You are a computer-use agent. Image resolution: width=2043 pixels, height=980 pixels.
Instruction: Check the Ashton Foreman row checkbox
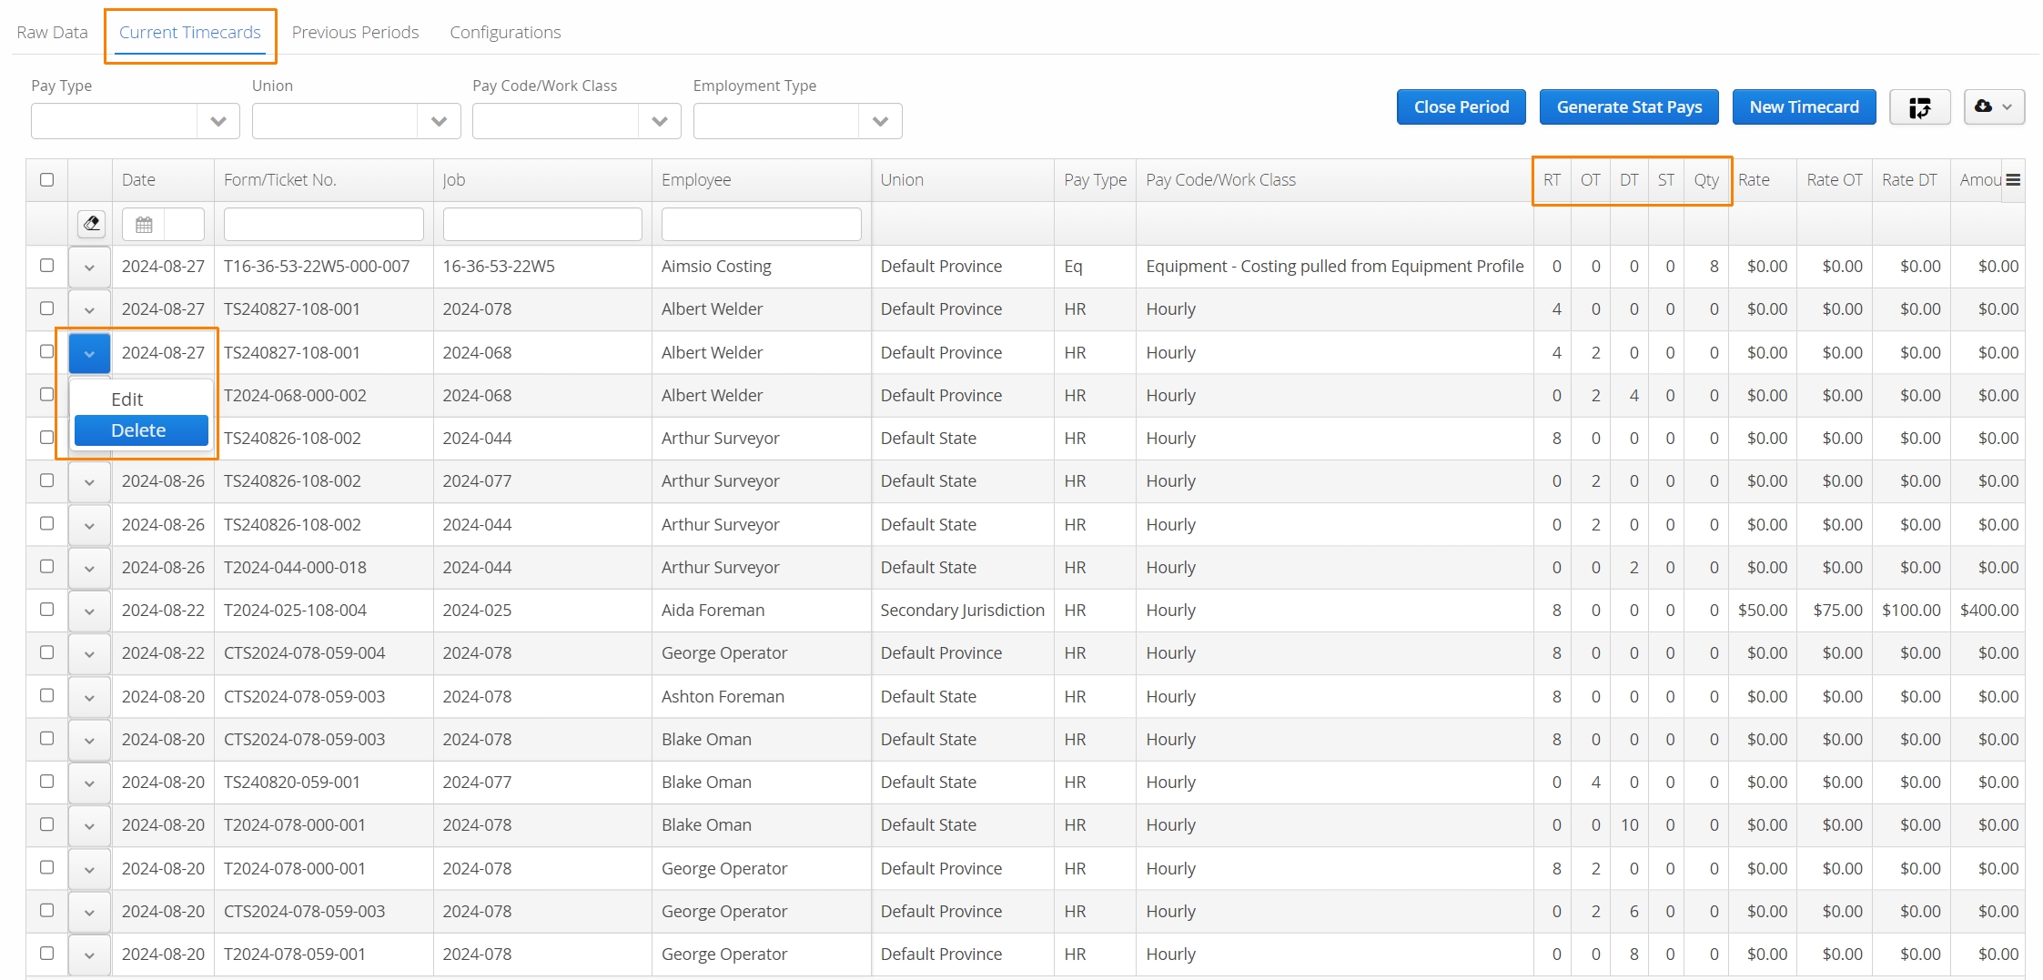[46, 695]
